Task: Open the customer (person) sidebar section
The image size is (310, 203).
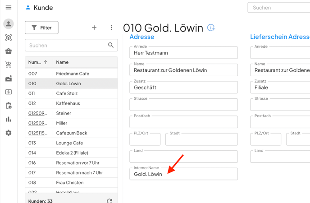Action: tap(8, 24)
